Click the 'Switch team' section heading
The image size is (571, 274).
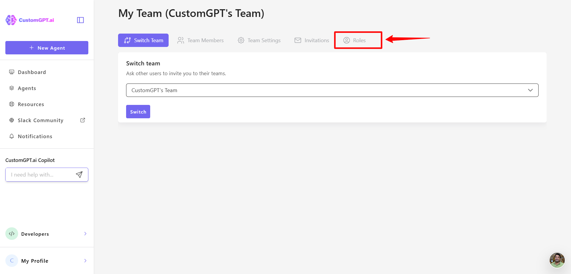(x=143, y=63)
